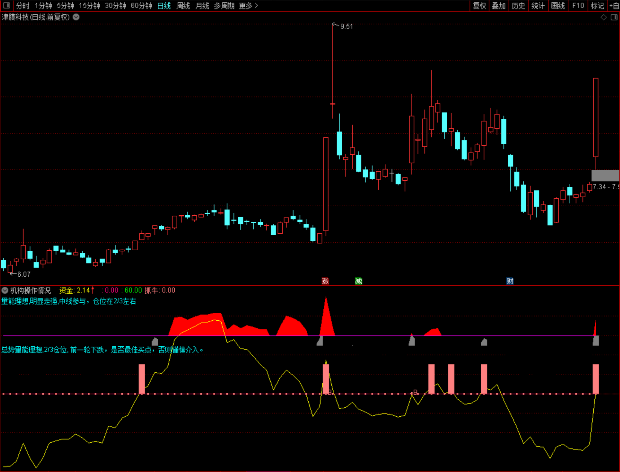Click the leftmost pink signal bar
This screenshot has width=620, height=472.
coord(142,379)
